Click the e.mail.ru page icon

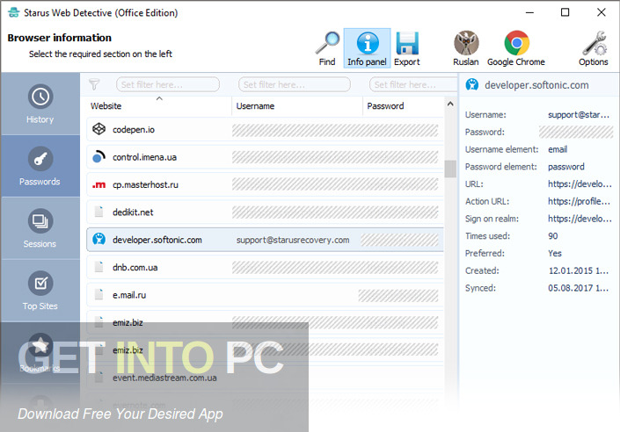click(98, 294)
